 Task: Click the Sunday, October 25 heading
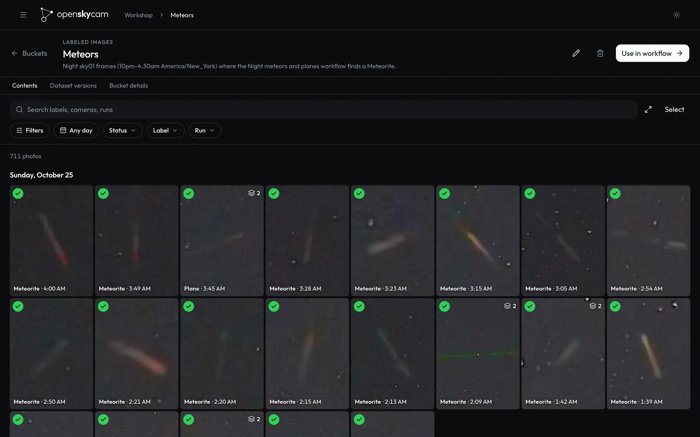point(42,175)
